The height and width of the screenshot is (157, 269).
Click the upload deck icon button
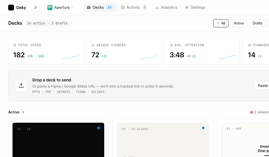(x=21, y=85)
